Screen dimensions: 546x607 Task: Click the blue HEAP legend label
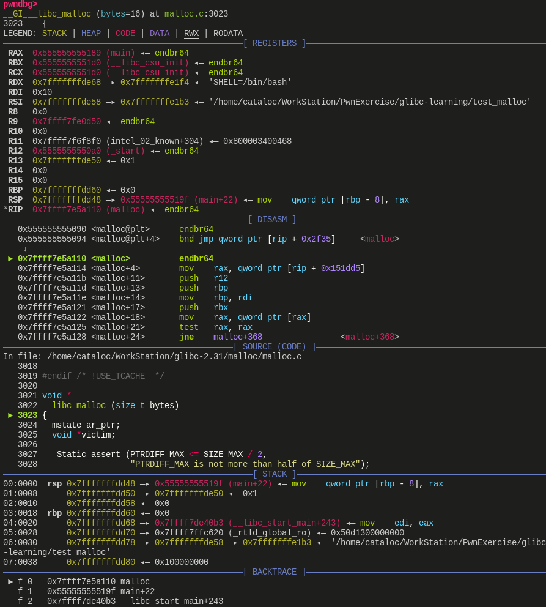pyautogui.click(x=91, y=34)
